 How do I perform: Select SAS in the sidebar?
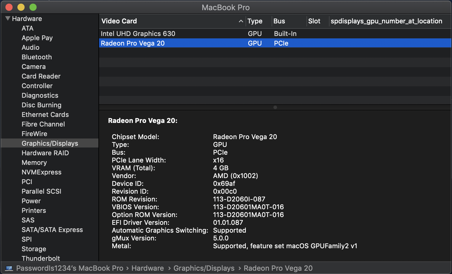pos(28,220)
